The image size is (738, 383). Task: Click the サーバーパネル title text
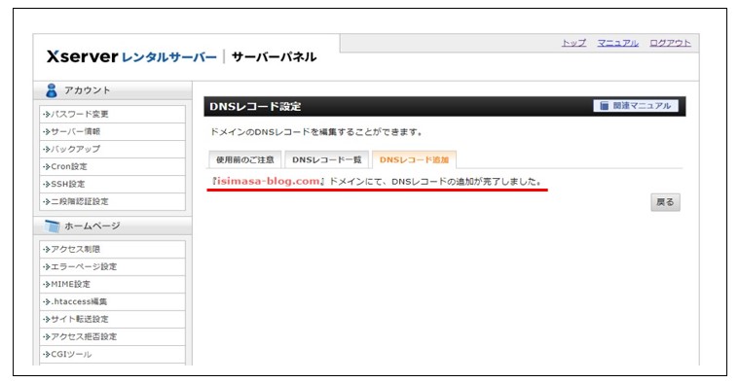pos(274,56)
